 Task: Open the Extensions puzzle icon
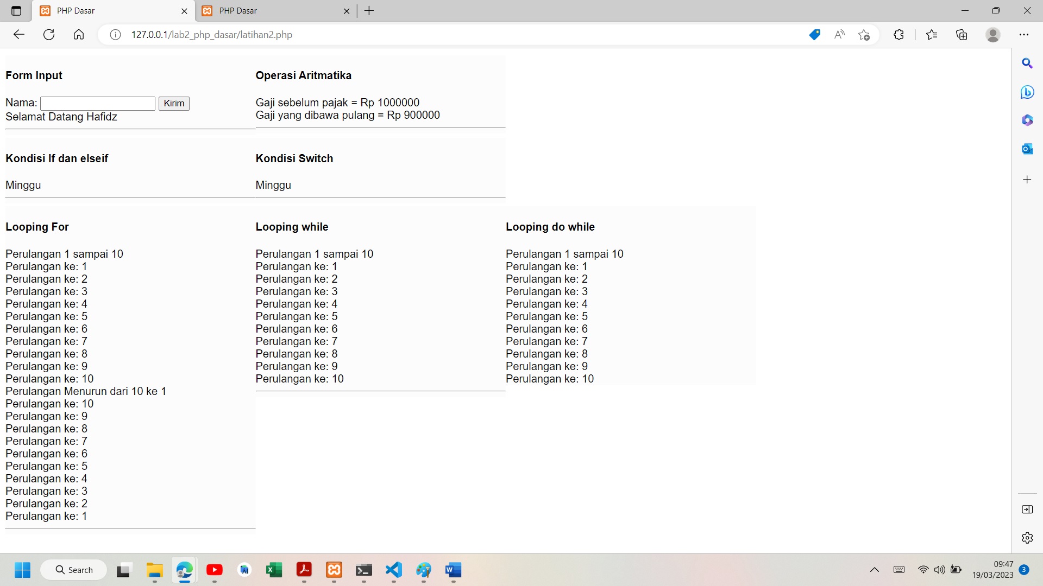[x=899, y=35]
